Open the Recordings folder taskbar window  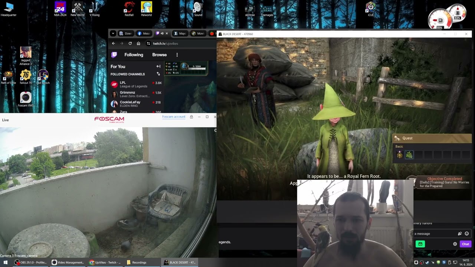pos(142,263)
